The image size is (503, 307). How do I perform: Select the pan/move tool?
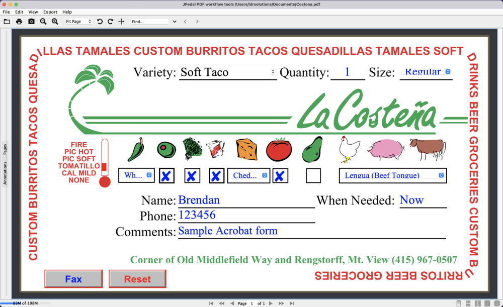point(122,21)
